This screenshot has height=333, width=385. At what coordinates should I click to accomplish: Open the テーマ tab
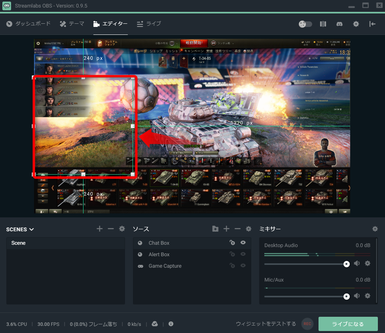click(x=72, y=24)
